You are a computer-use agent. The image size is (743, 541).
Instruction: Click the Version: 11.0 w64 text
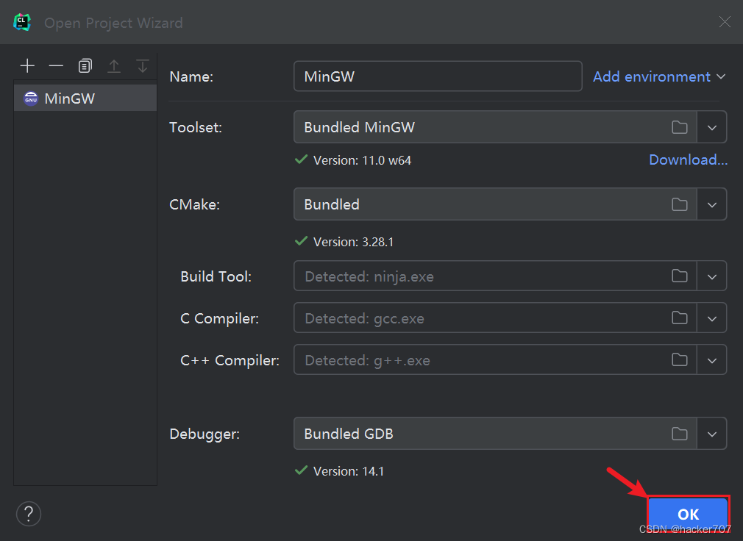pyautogui.click(x=362, y=160)
